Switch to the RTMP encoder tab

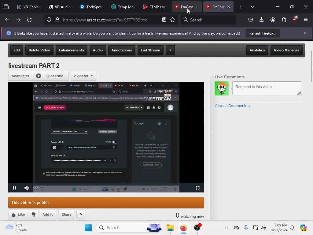point(155,7)
